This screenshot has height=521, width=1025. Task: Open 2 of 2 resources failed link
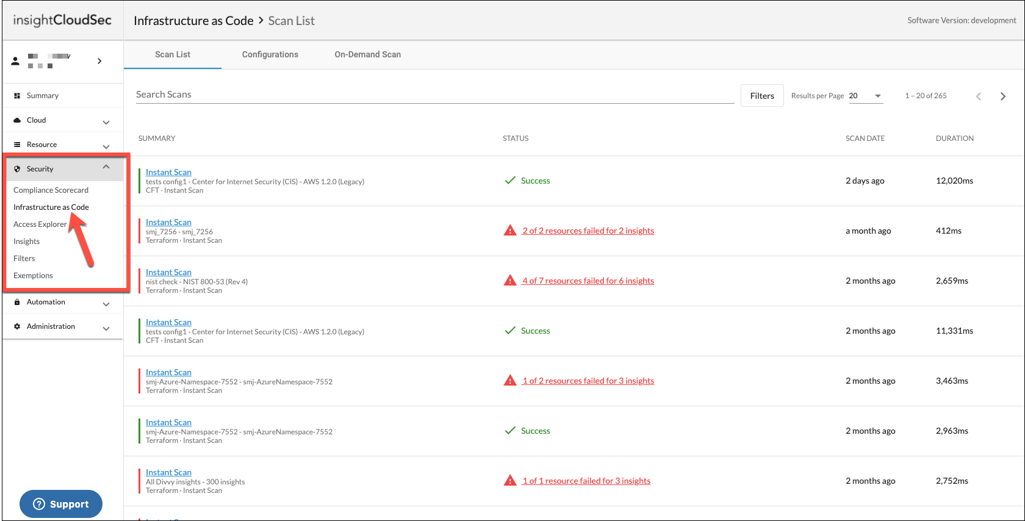pyautogui.click(x=588, y=231)
